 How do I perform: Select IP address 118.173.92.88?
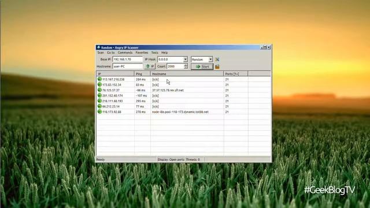112,112
